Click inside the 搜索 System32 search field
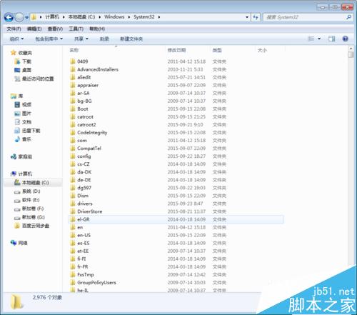 point(305,17)
